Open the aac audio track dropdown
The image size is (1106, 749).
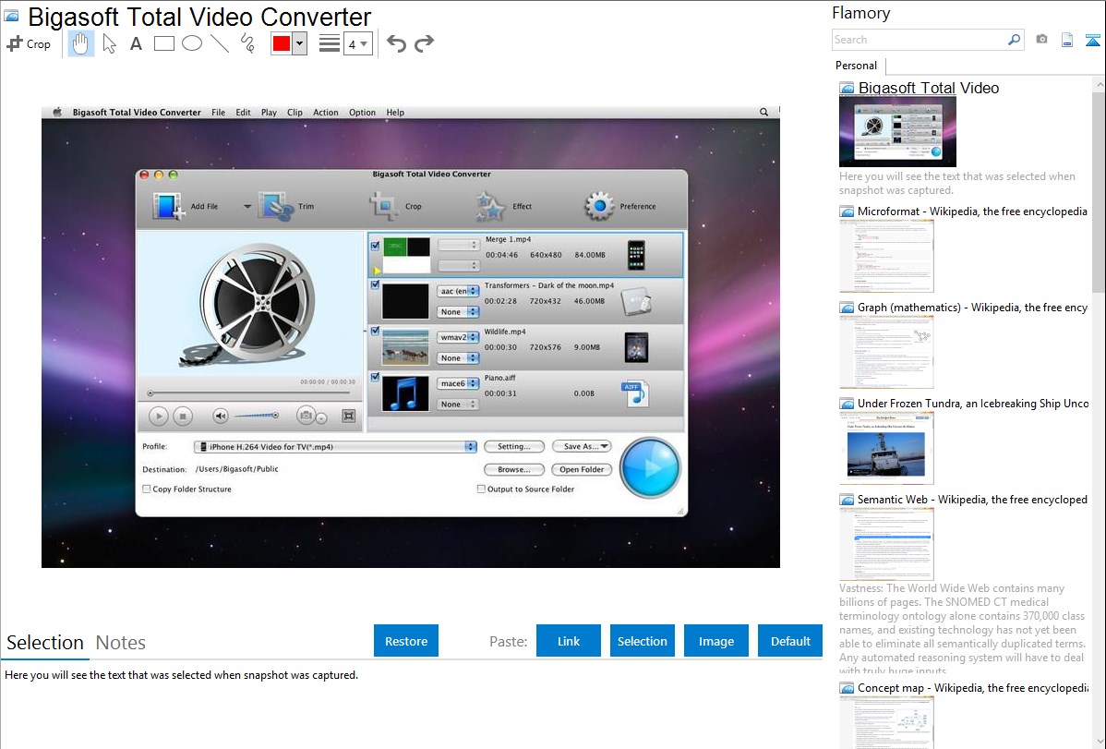click(x=459, y=291)
